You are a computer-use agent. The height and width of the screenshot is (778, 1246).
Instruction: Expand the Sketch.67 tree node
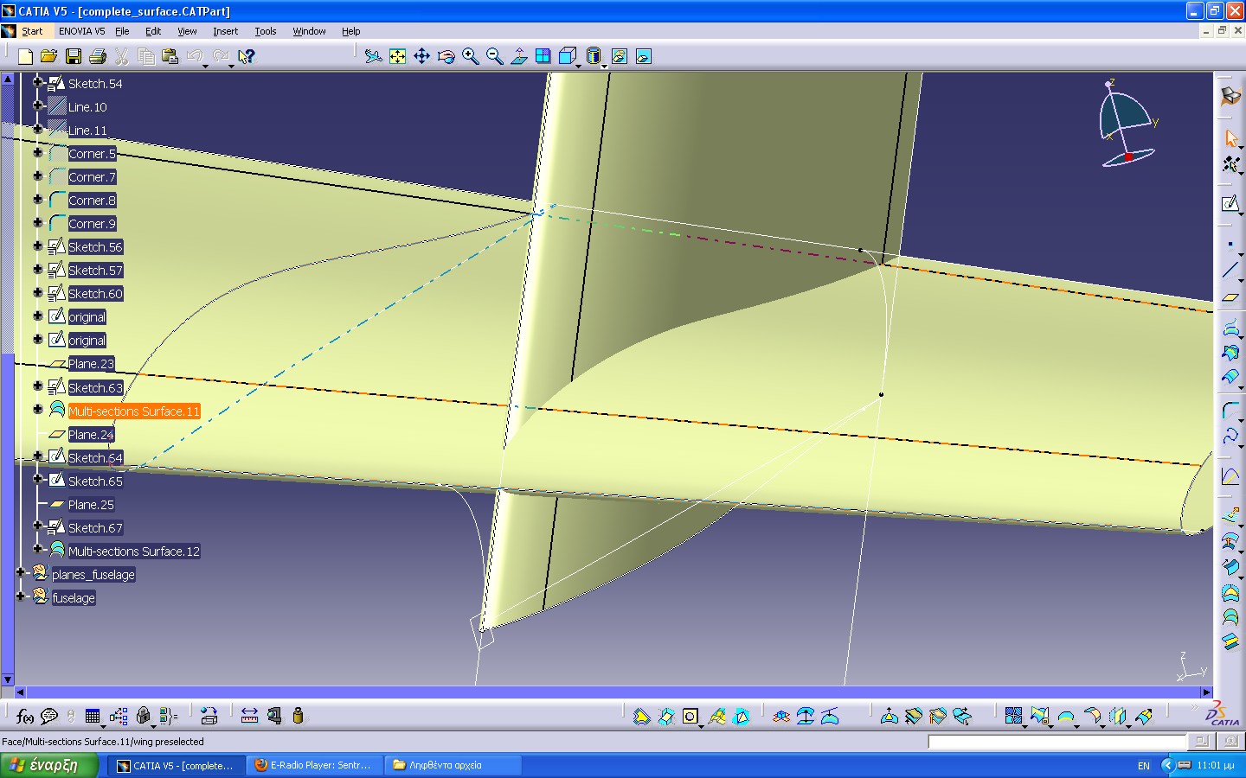(x=37, y=526)
